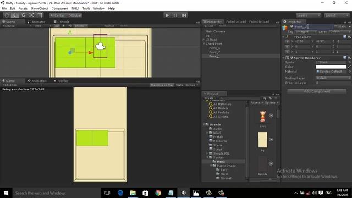Open the Component menu
This screenshot has width=352, height=198.
pos(60,9)
